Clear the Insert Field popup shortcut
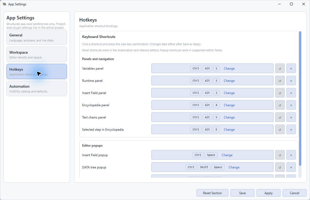The image size is (310, 200). [x=291, y=155]
